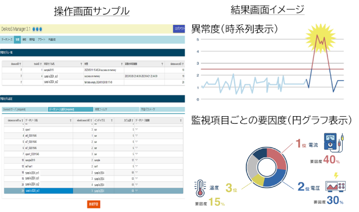Select datasource row with ID 10 sample2019
This screenshot has height=212, width=359.
93,160
